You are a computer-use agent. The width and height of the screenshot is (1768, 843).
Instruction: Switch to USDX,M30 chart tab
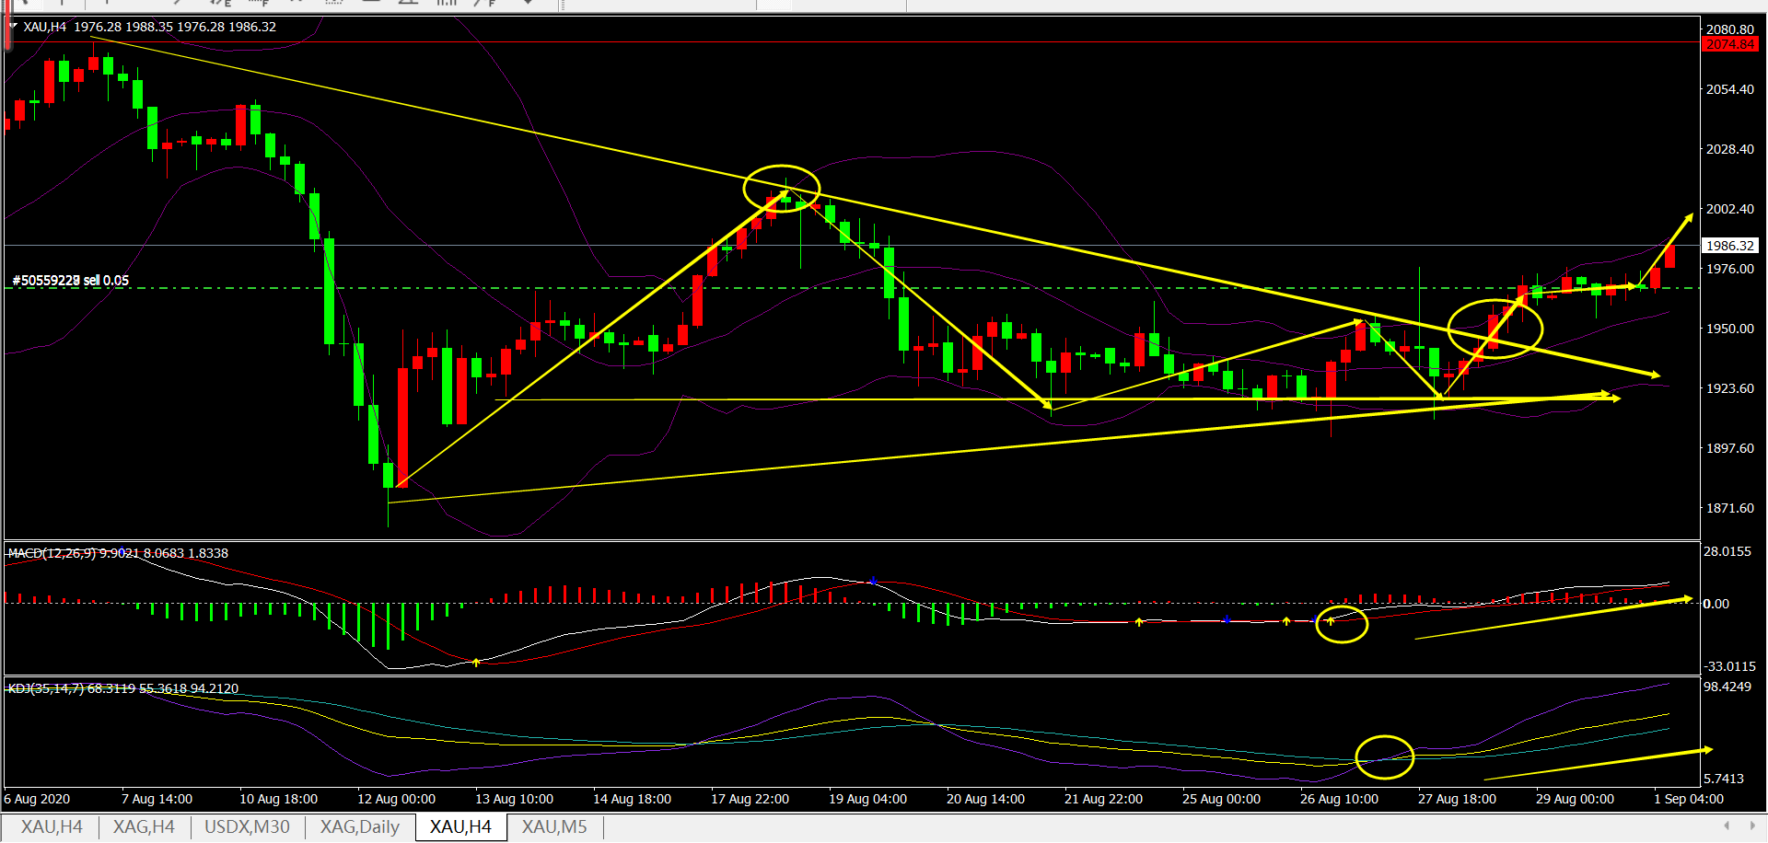(247, 826)
